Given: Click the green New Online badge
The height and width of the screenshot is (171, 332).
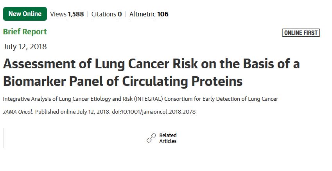Looking at the screenshot, I should click(x=25, y=14).
